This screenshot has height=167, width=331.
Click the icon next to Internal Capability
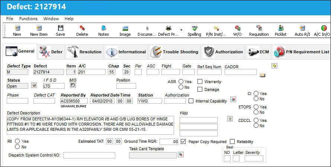tap(233, 99)
